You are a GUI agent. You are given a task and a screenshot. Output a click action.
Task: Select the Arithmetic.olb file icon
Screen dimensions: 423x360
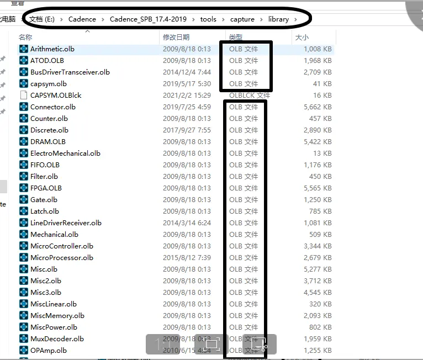[24, 49]
